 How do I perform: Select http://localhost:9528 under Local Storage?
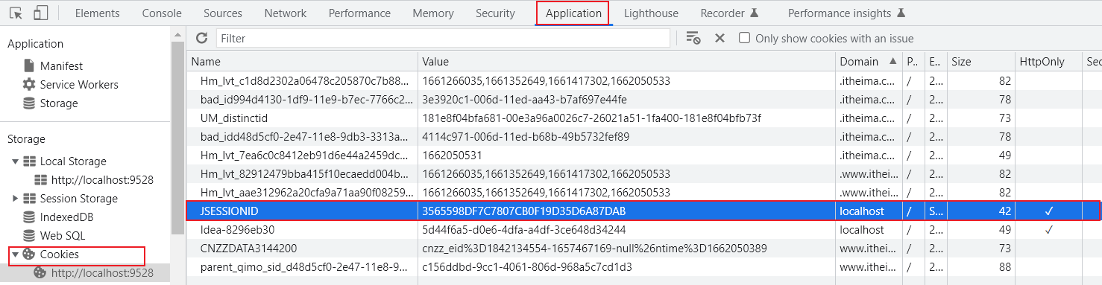tap(102, 180)
